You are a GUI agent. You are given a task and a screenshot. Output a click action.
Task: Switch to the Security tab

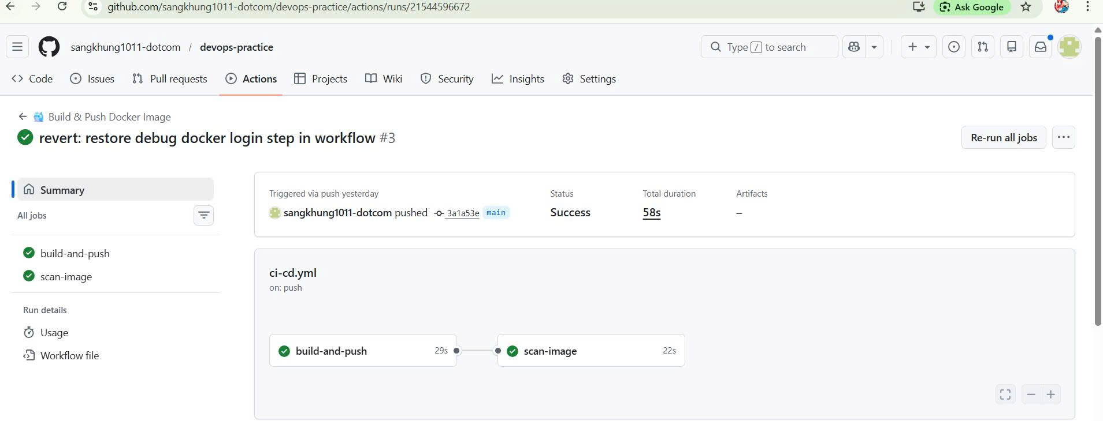pos(447,79)
